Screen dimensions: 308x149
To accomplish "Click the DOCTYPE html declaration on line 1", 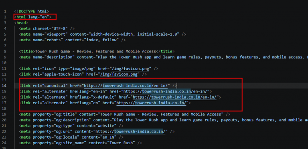I will [x=32, y=11].
